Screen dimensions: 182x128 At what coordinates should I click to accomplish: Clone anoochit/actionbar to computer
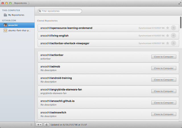(164, 57)
